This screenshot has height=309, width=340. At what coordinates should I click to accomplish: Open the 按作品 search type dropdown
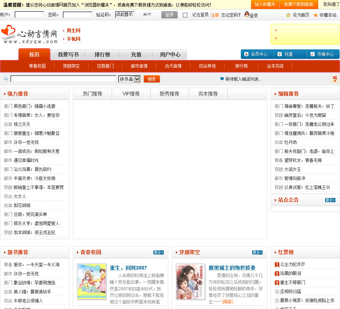click(129, 79)
